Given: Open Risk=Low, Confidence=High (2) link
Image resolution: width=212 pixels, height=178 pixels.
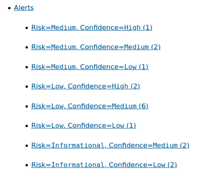Looking at the screenshot, I should (x=86, y=86).
